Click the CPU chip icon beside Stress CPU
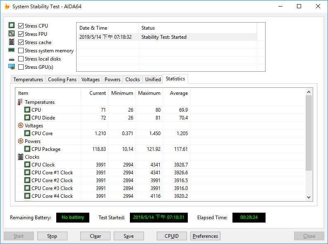 pyautogui.click(x=12, y=26)
